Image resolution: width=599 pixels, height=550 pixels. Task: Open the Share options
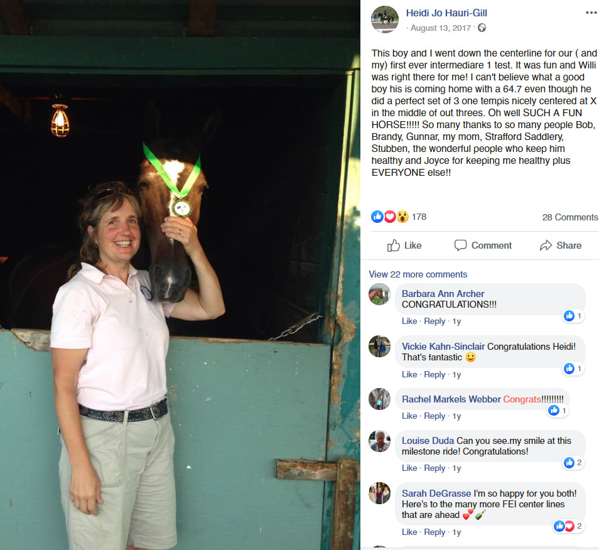point(561,245)
